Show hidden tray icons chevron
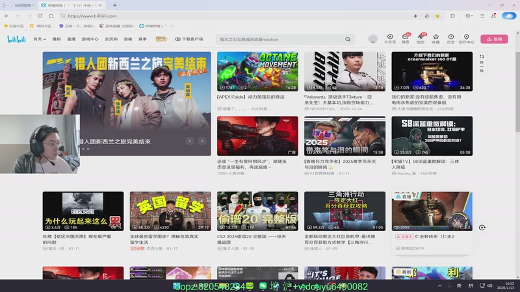The width and height of the screenshot is (520, 292). tap(440, 286)
